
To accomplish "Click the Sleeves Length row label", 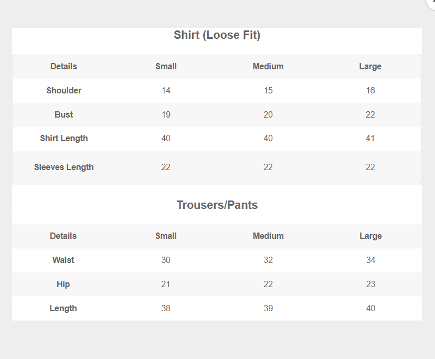I will pyautogui.click(x=64, y=167).
